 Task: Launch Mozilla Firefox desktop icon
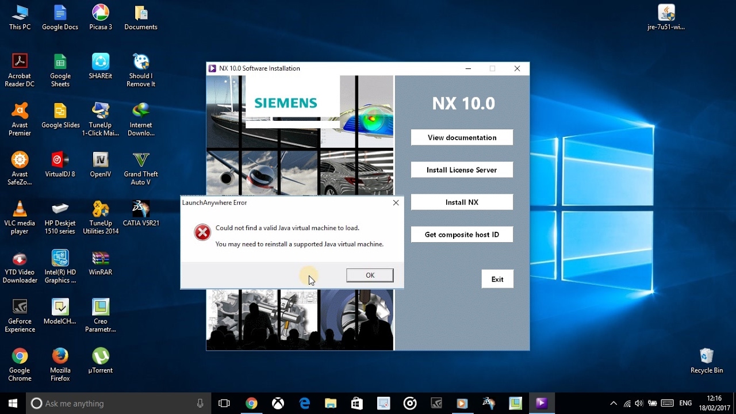[x=60, y=365]
